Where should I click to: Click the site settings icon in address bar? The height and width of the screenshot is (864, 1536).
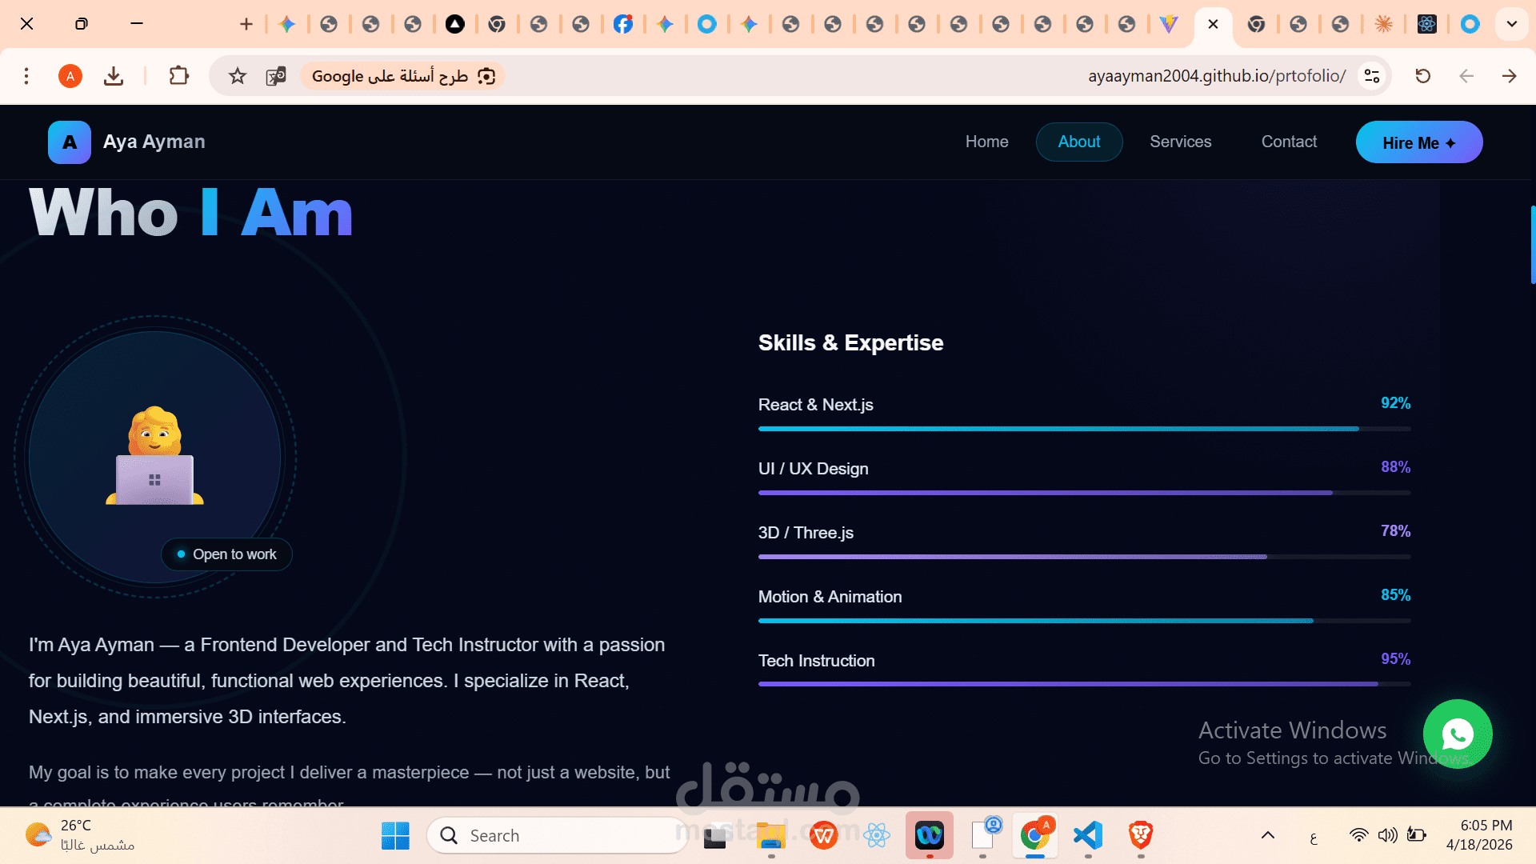[x=1372, y=76]
